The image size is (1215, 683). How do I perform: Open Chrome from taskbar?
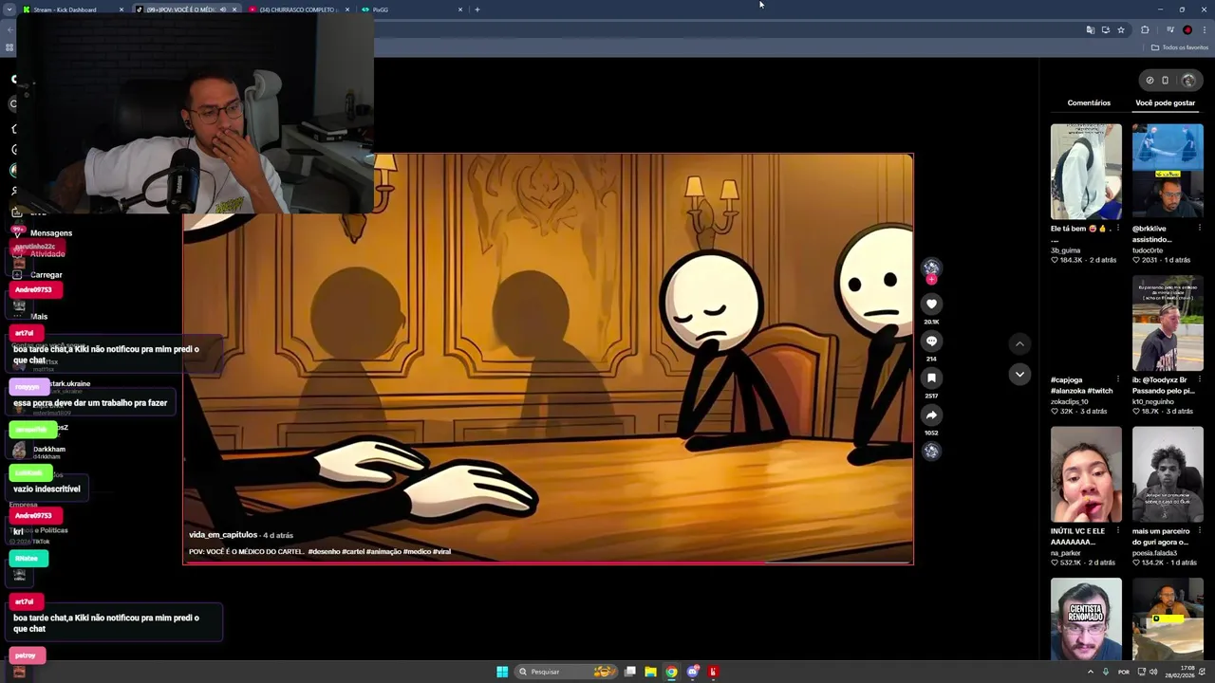click(x=671, y=672)
